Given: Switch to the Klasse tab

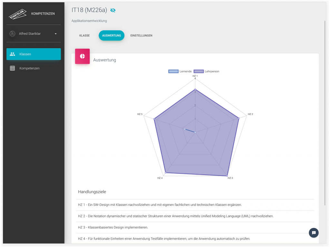Looking at the screenshot, I should pyautogui.click(x=84, y=36).
